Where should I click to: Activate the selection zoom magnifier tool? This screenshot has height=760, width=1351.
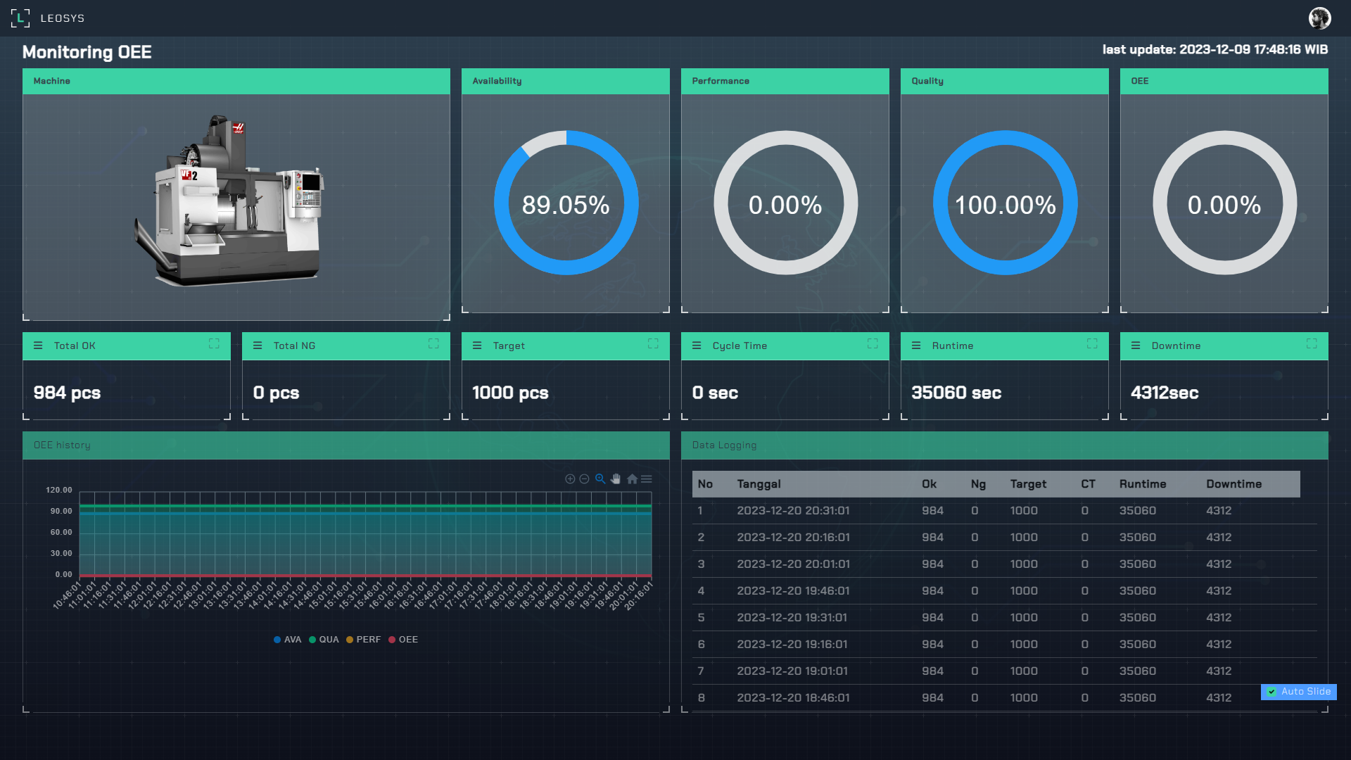600,479
